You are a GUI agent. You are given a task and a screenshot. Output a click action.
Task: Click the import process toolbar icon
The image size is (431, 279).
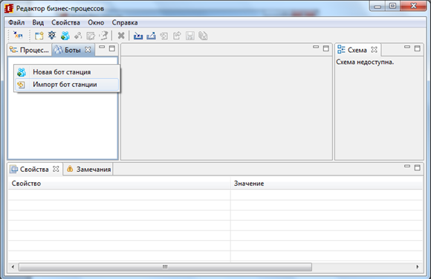point(138,36)
